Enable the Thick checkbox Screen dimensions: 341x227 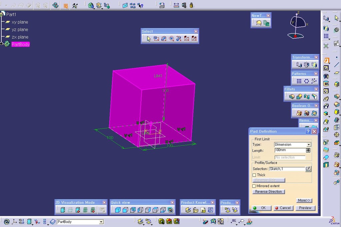254,175
